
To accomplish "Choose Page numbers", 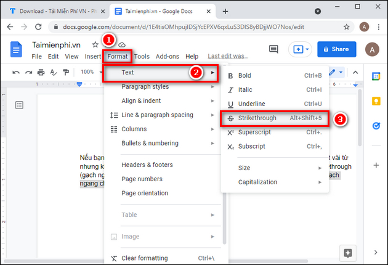I will click(163, 179).
